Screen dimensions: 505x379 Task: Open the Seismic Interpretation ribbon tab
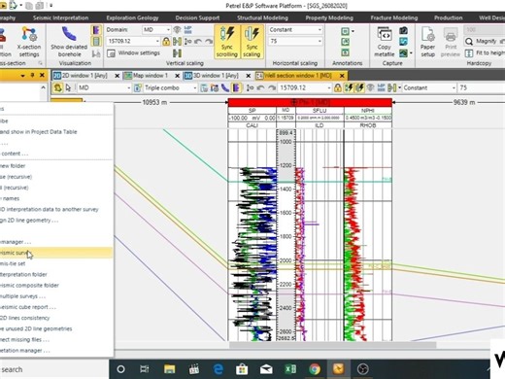[60, 17]
